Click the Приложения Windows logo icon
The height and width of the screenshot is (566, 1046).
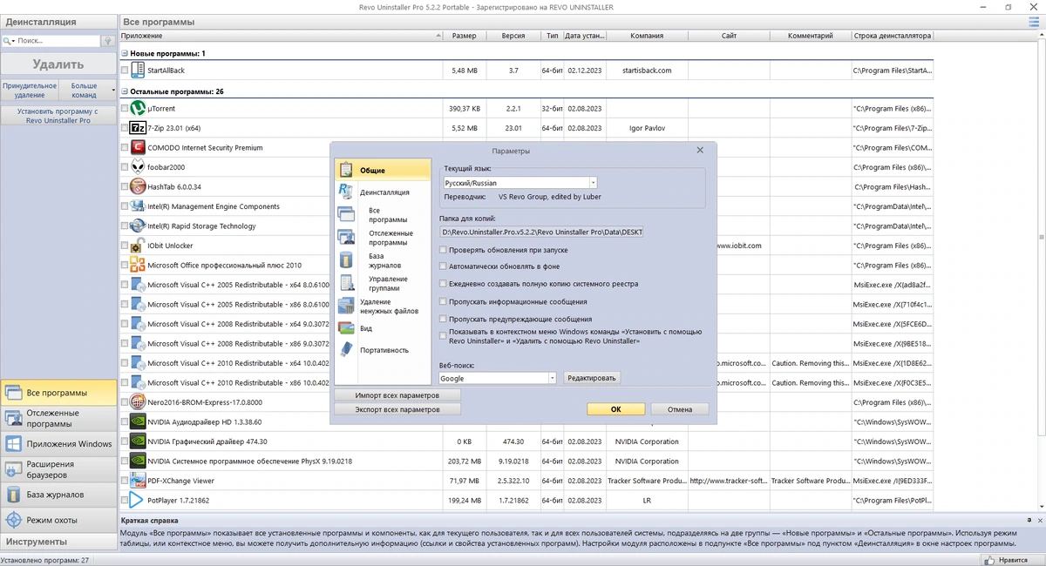click(x=13, y=444)
